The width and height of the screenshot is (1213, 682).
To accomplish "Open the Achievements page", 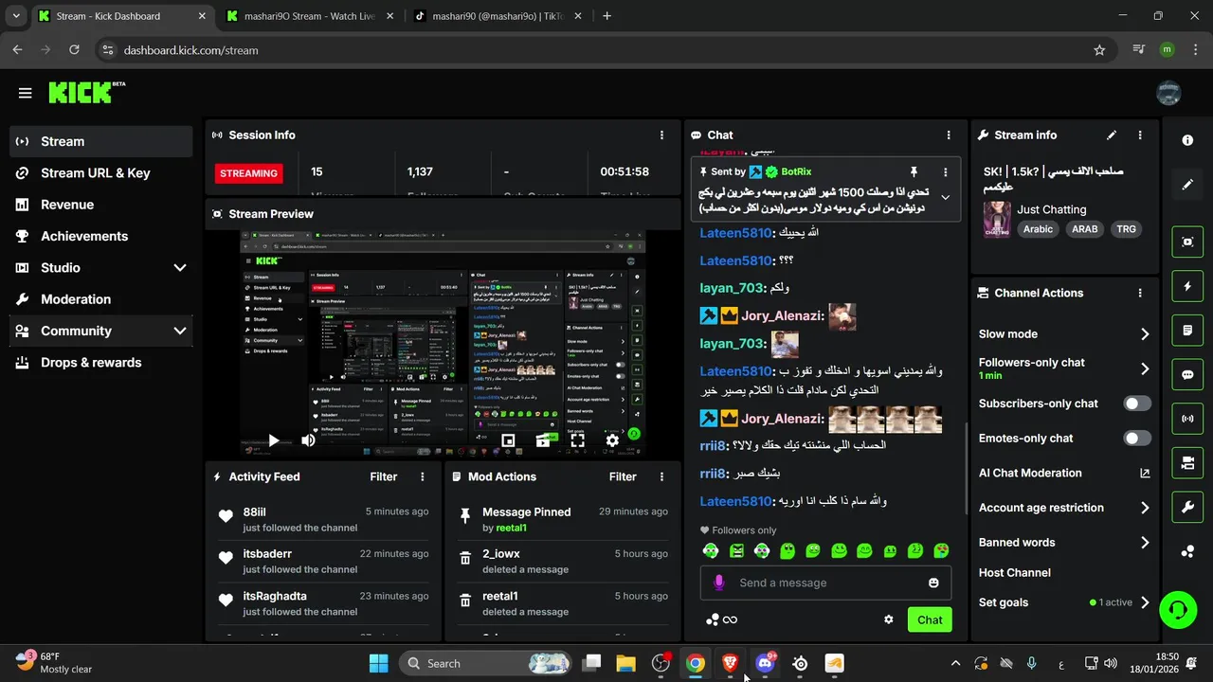I will [101, 236].
